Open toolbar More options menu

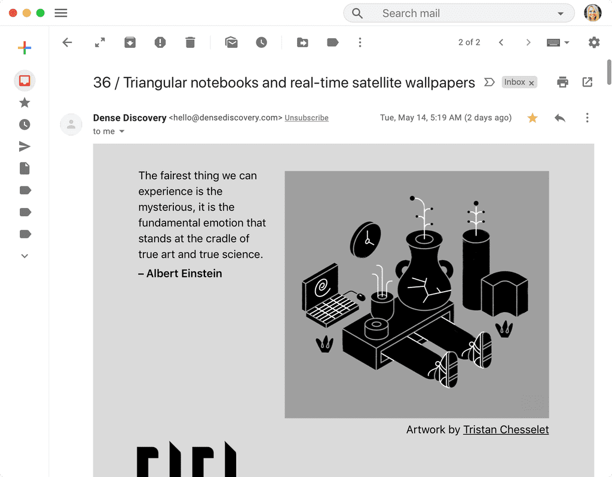(360, 42)
